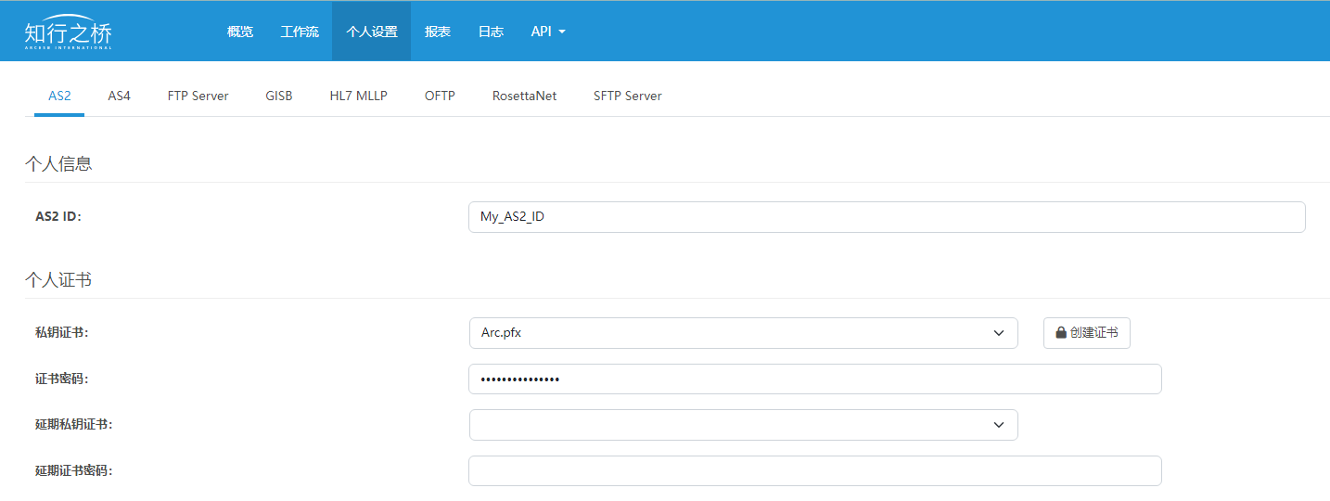Click the AS2 ID input field
This screenshot has height=501, width=1330.
886,217
